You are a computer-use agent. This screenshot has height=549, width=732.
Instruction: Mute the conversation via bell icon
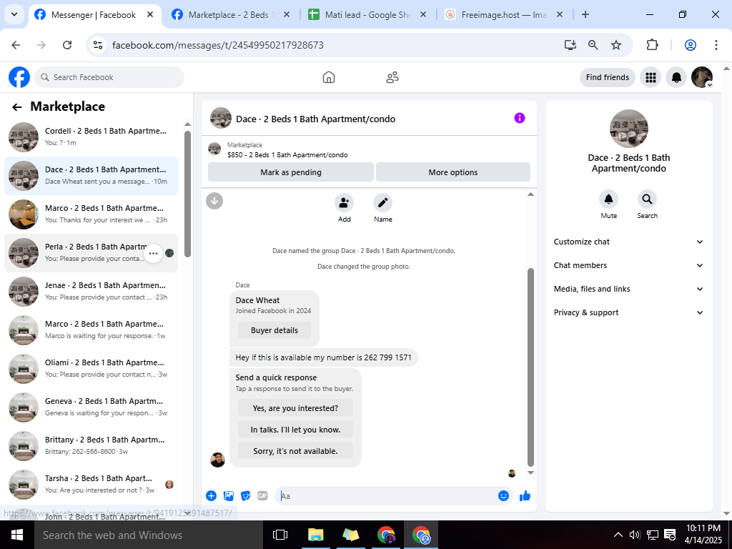click(x=608, y=199)
